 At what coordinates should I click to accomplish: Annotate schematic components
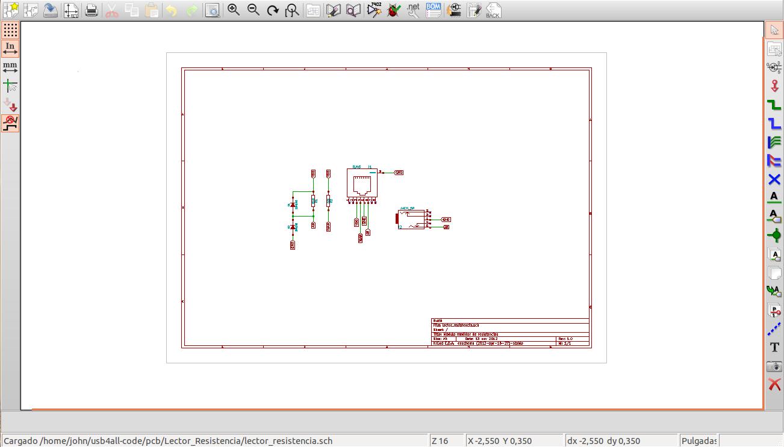375,10
